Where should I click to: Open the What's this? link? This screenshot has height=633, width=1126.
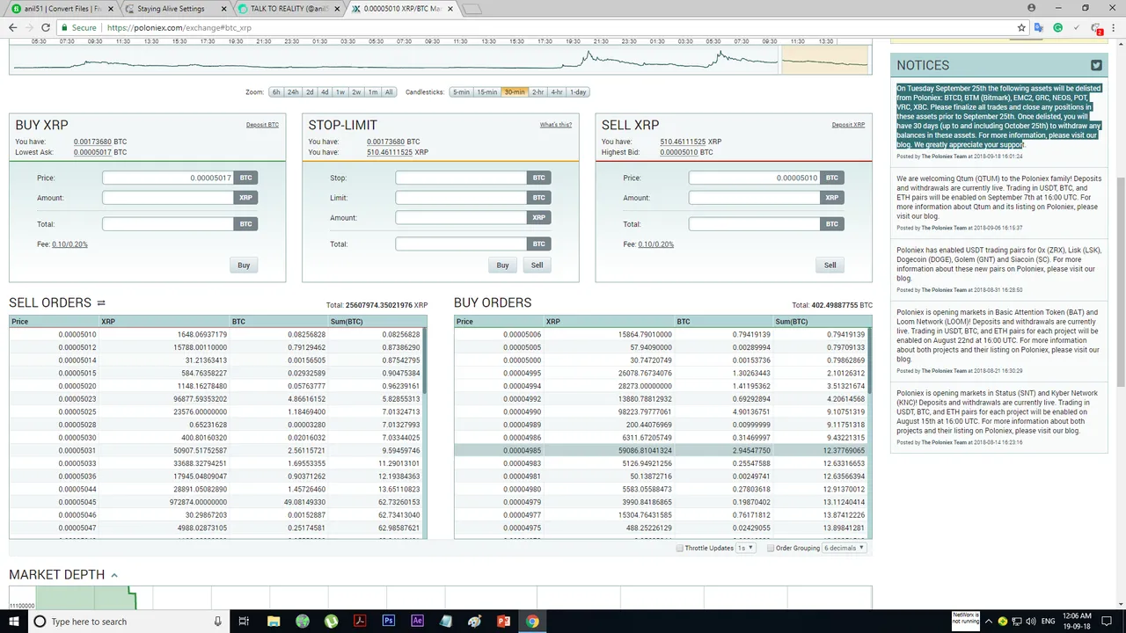pos(556,125)
